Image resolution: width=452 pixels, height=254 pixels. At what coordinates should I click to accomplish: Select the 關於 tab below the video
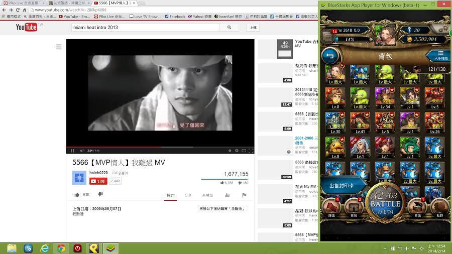coord(170,195)
